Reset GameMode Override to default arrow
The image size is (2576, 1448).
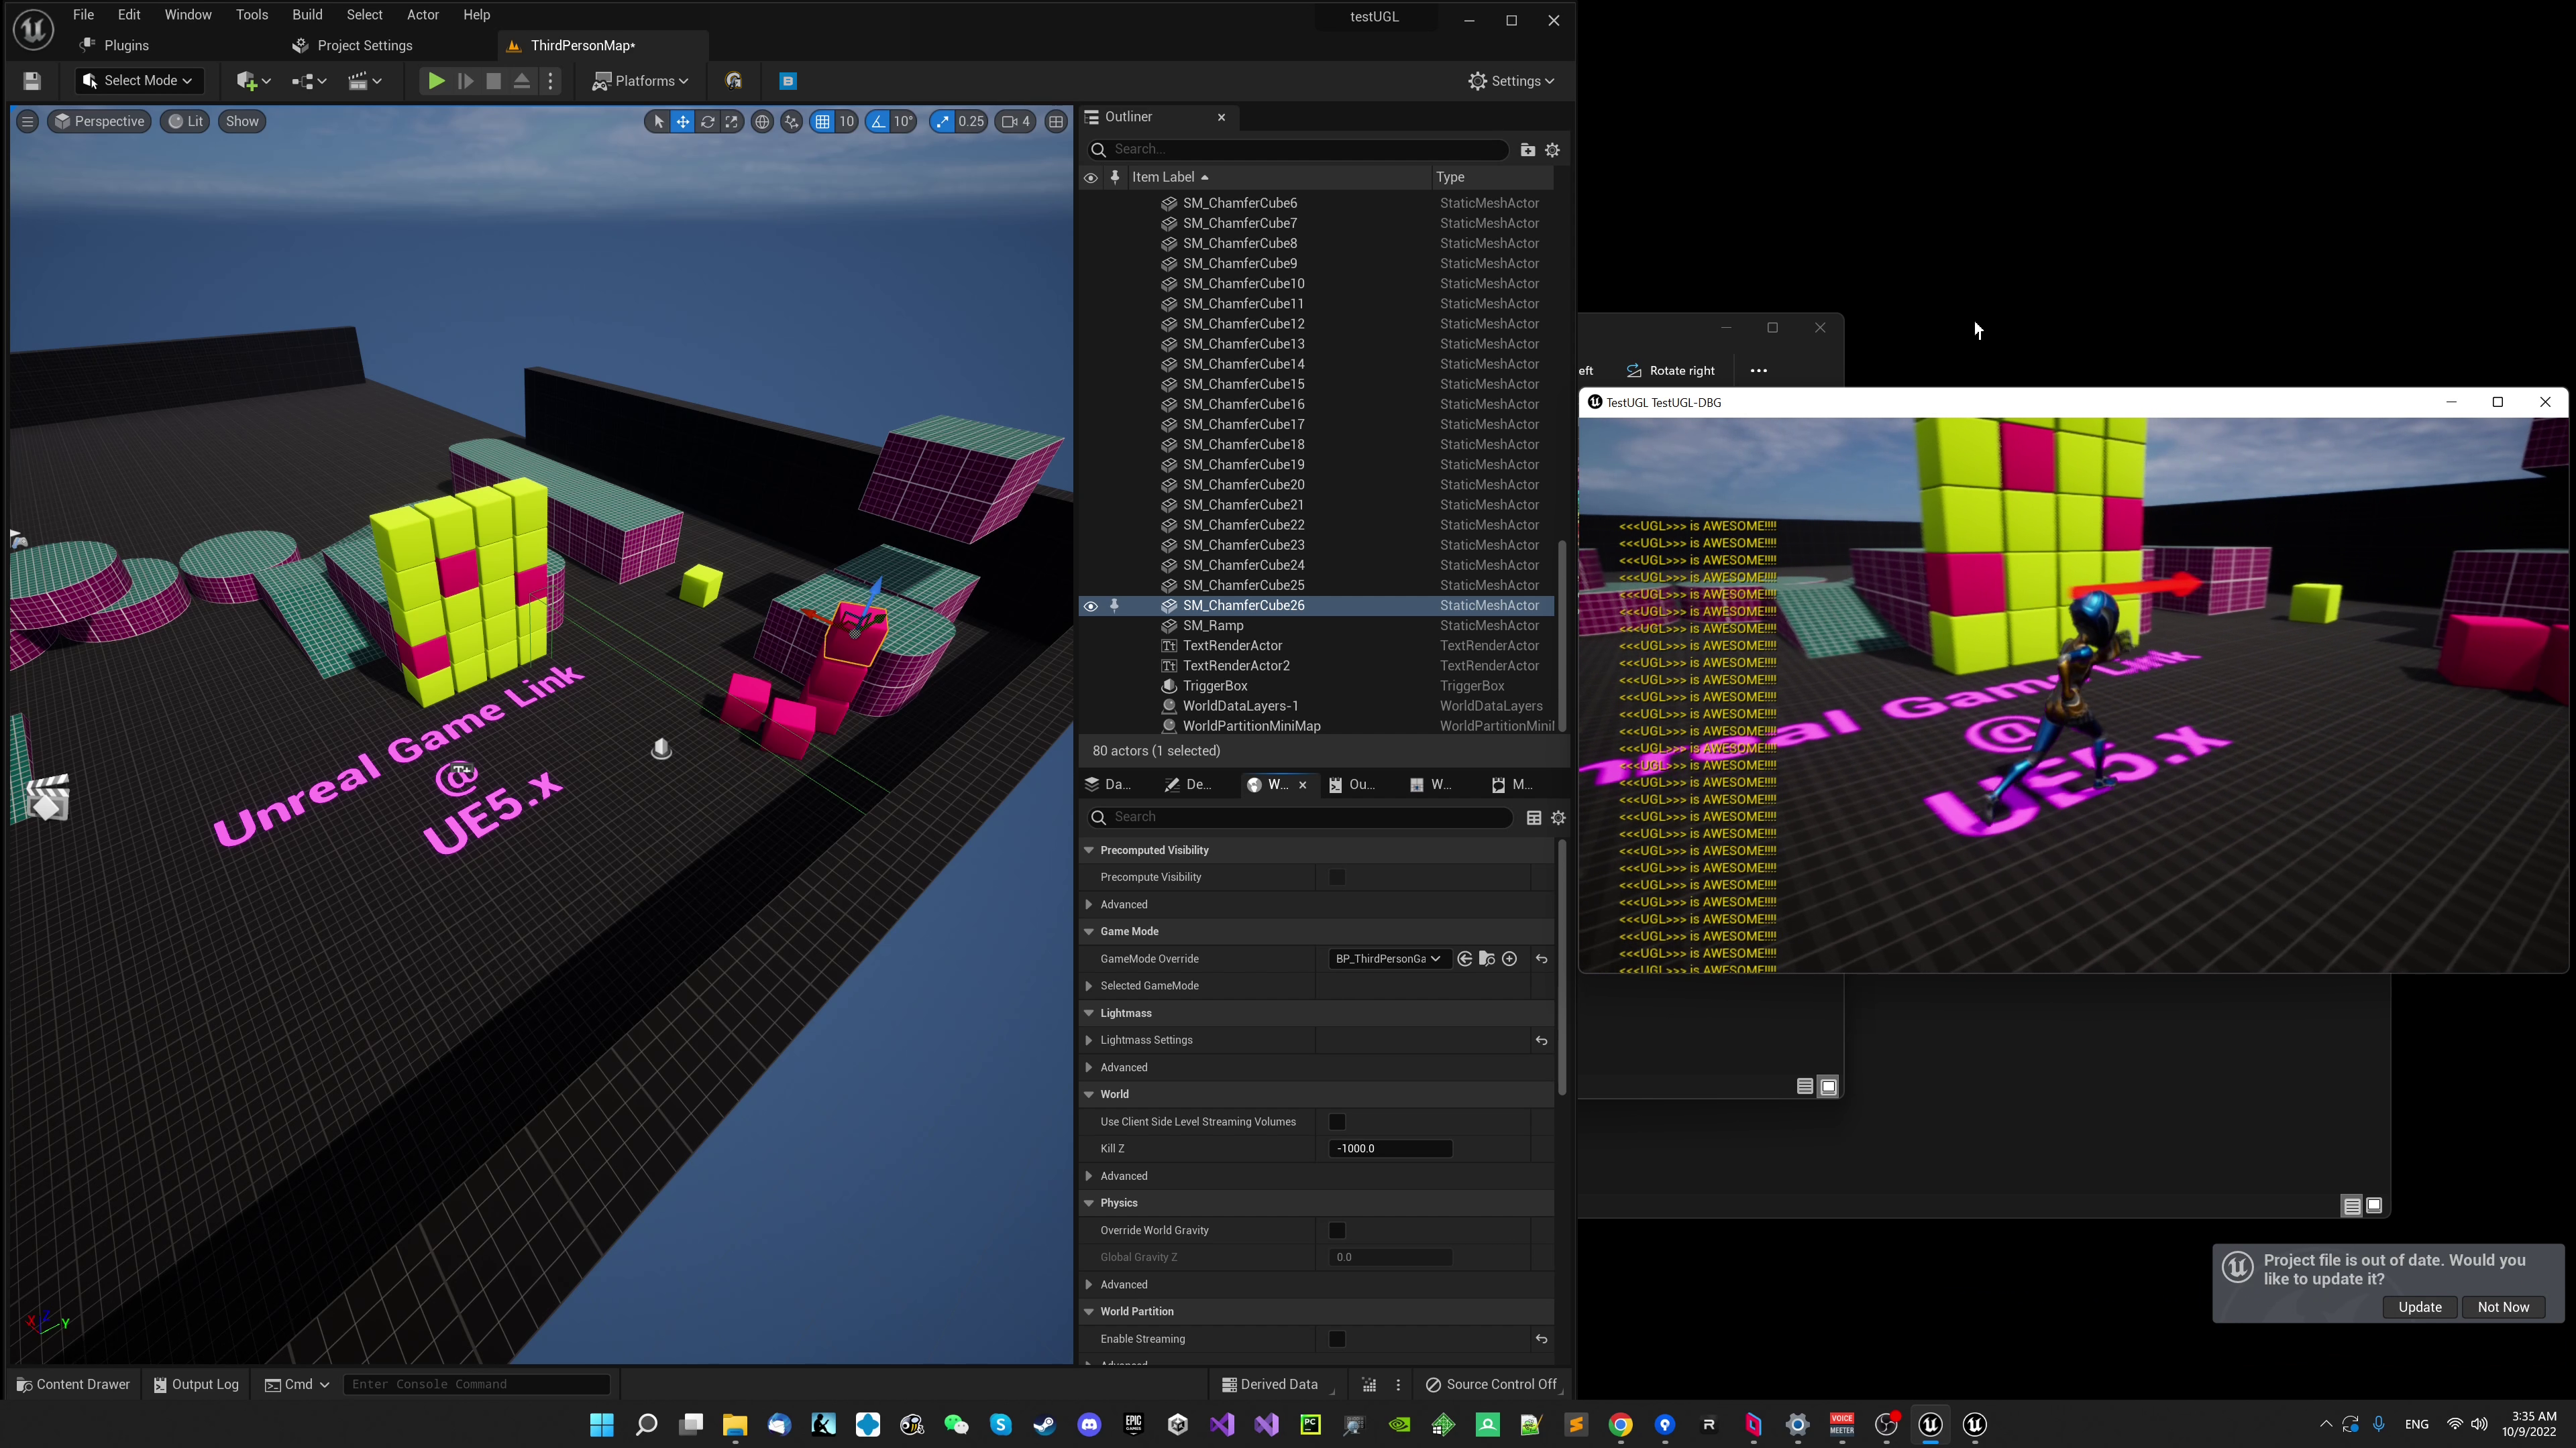[x=1541, y=959]
